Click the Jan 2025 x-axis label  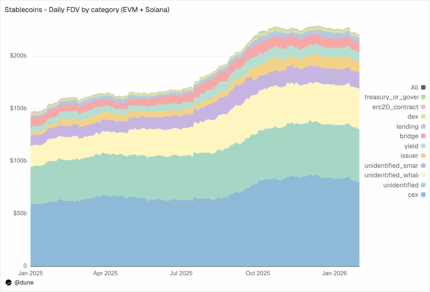pyautogui.click(x=30, y=273)
